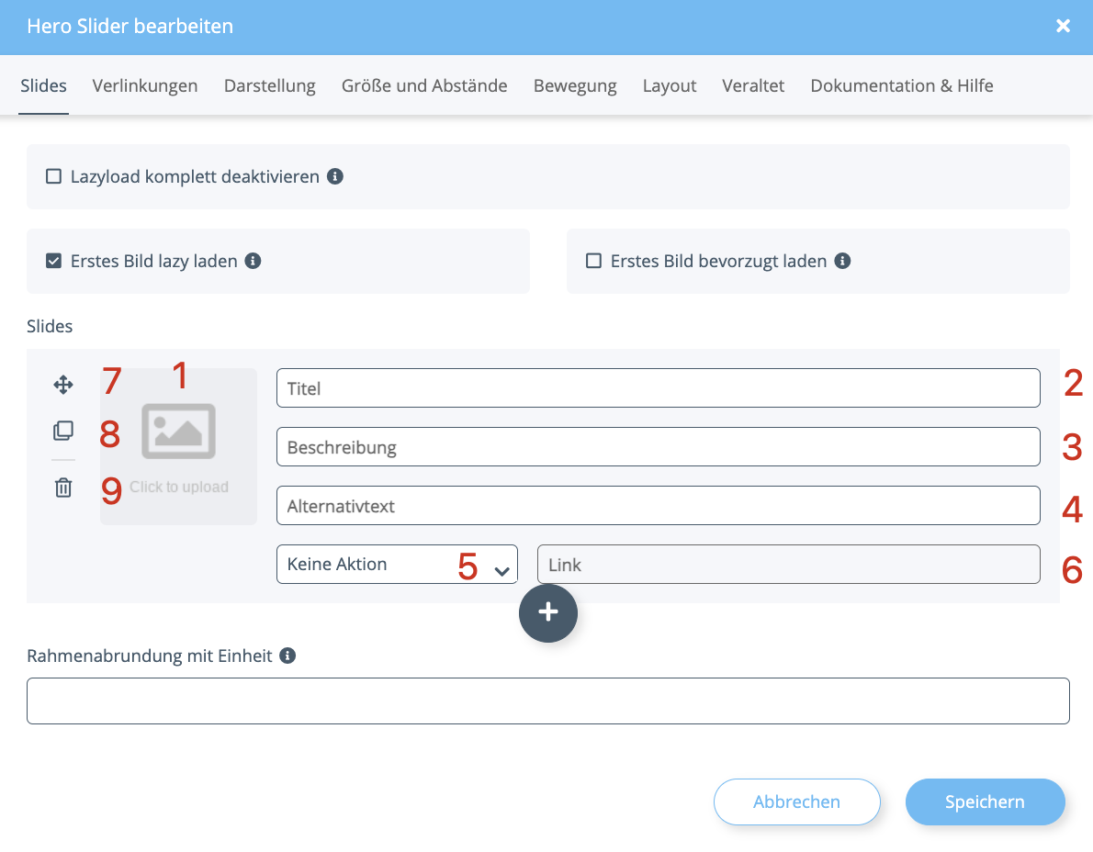Switch to the Slides tab
1093x852 pixels.
[43, 85]
